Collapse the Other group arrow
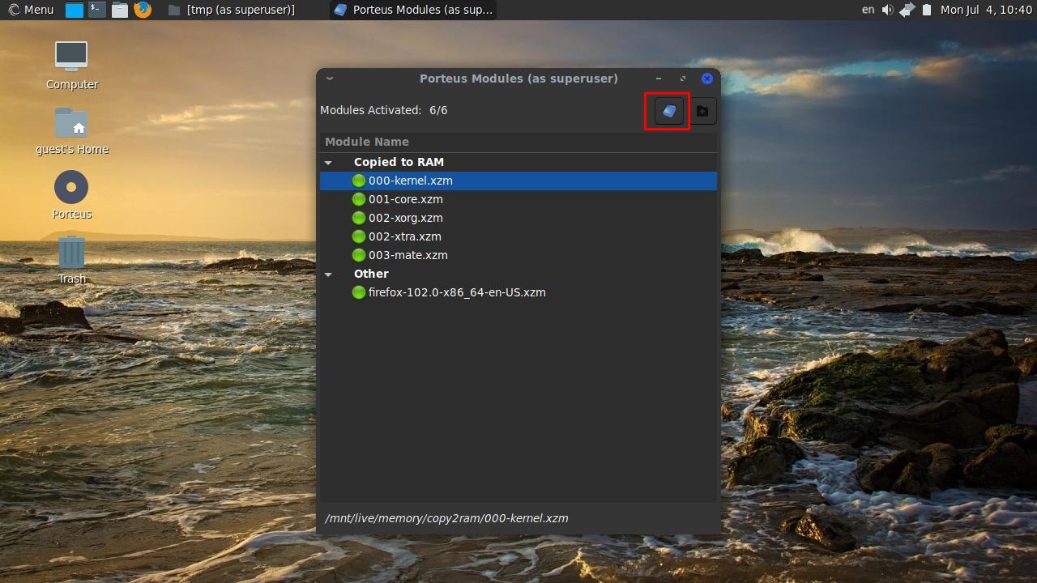This screenshot has width=1037, height=583. click(328, 274)
